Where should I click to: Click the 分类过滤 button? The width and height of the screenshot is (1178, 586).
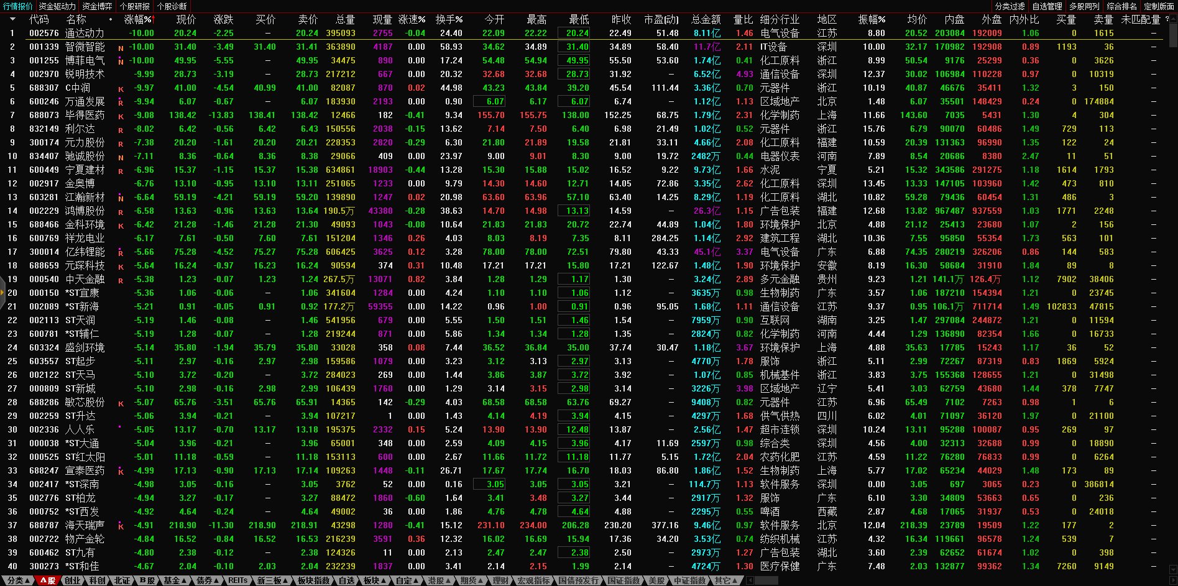coord(1010,6)
